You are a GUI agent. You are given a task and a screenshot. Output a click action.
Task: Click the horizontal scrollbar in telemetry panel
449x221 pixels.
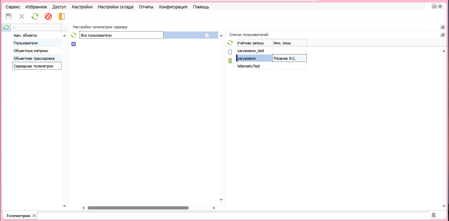[x=138, y=208]
